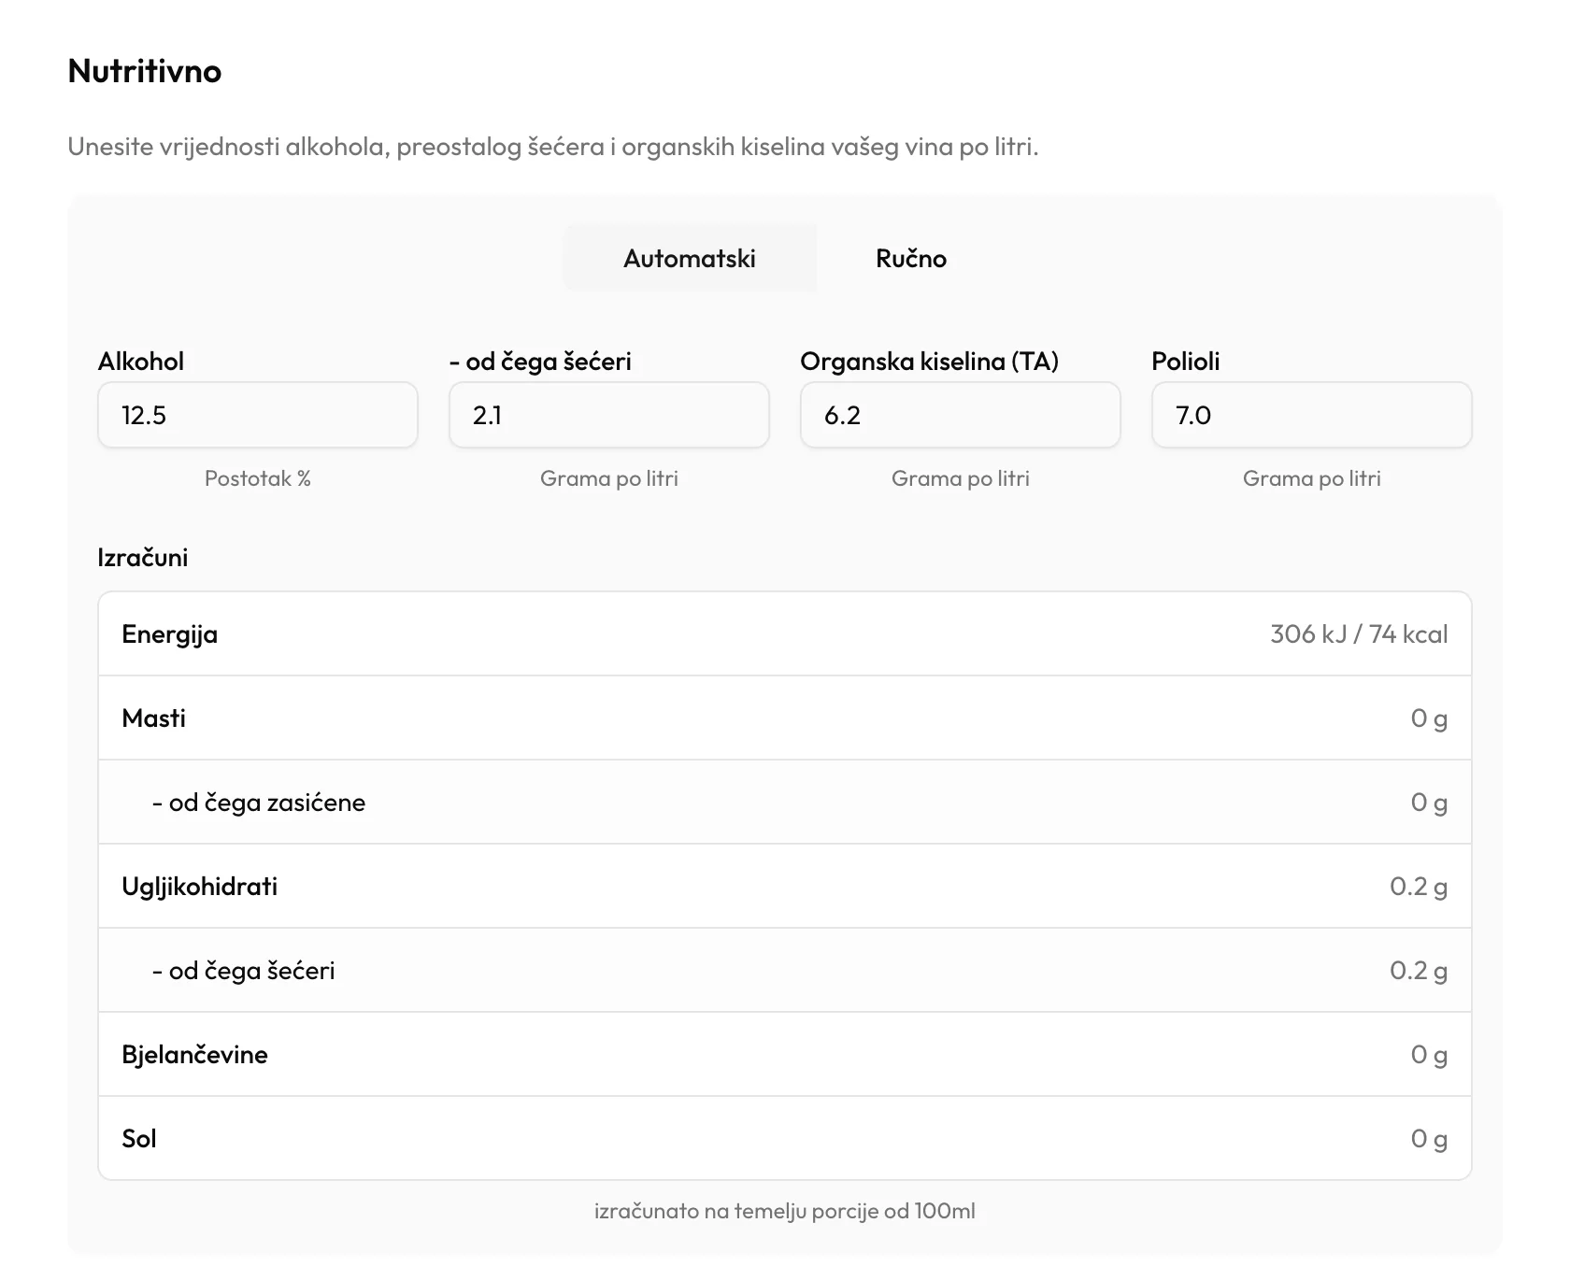Image resolution: width=1570 pixels, height=1280 pixels.
Task: Click the Bjelančevine 0 g value
Action: click(x=1429, y=1055)
